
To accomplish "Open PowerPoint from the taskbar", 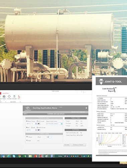I will coord(36,156).
